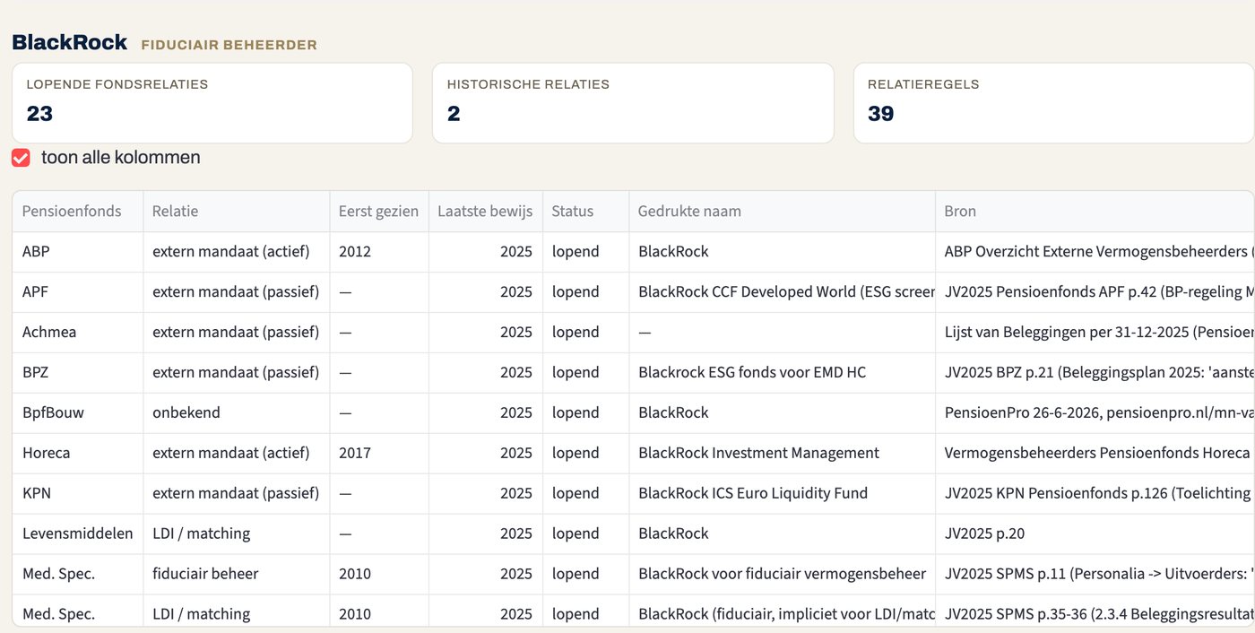Select the BPZ pension fund cell
This screenshot has height=633, width=1255.
pos(78,373)
